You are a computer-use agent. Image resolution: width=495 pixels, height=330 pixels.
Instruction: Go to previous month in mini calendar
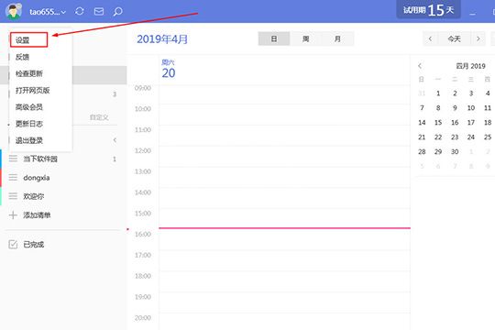(420, 66)
